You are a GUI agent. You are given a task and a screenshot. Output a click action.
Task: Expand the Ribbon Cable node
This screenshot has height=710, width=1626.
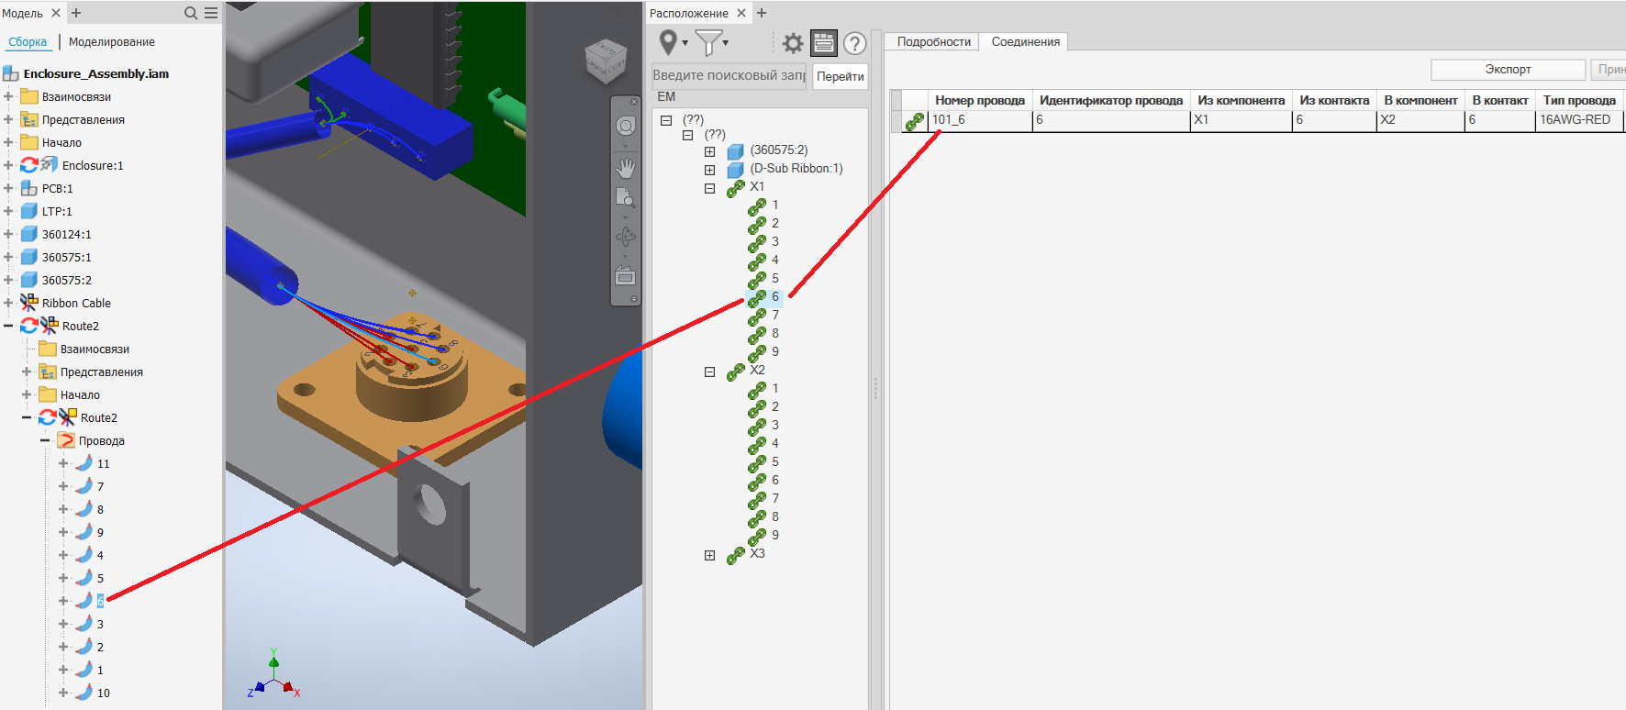pos(8,303)
